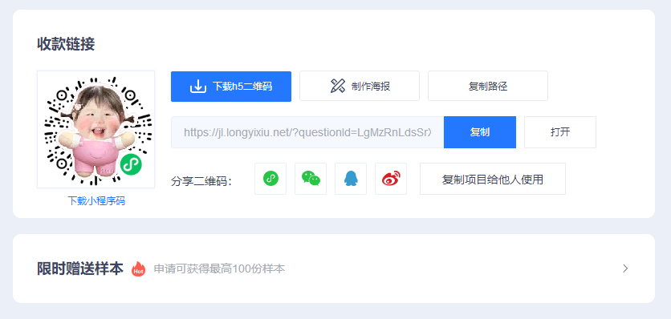The image size is (671, 319).
Task: Click the red Hot flame icon
Action: (x=138, y=269)
